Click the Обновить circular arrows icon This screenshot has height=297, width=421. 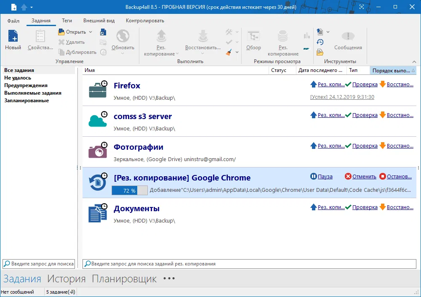[123, 36]
